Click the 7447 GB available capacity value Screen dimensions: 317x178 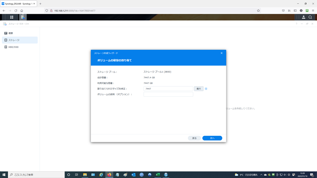coord(148,83)
